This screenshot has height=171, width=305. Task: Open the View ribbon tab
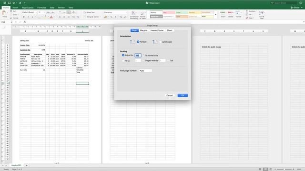coord(71,8)
